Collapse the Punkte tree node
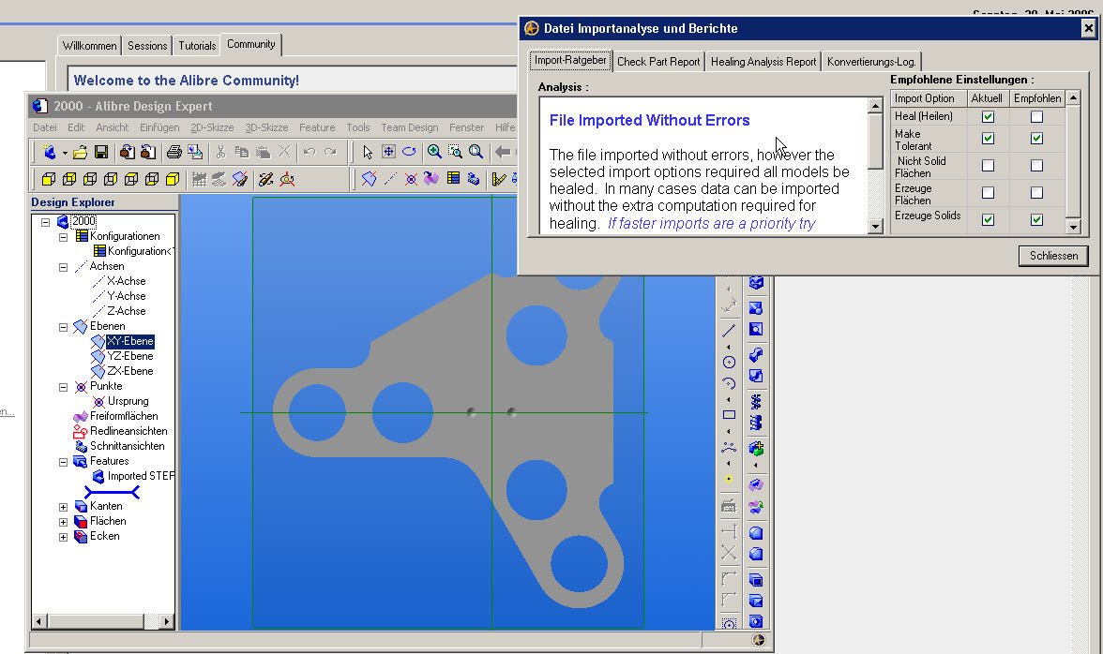Viewport: 1103px width, 654px height. pyautogui.click(x=64, y=387)
